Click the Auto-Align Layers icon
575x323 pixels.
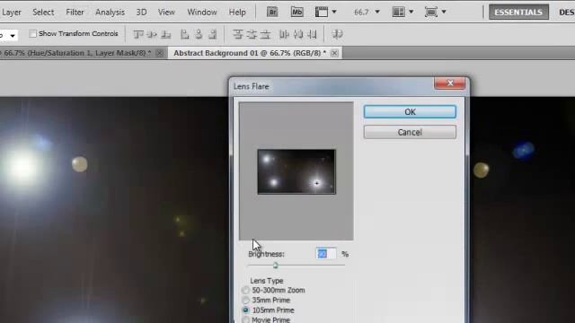pyautogui.click(x=337, y=34)
